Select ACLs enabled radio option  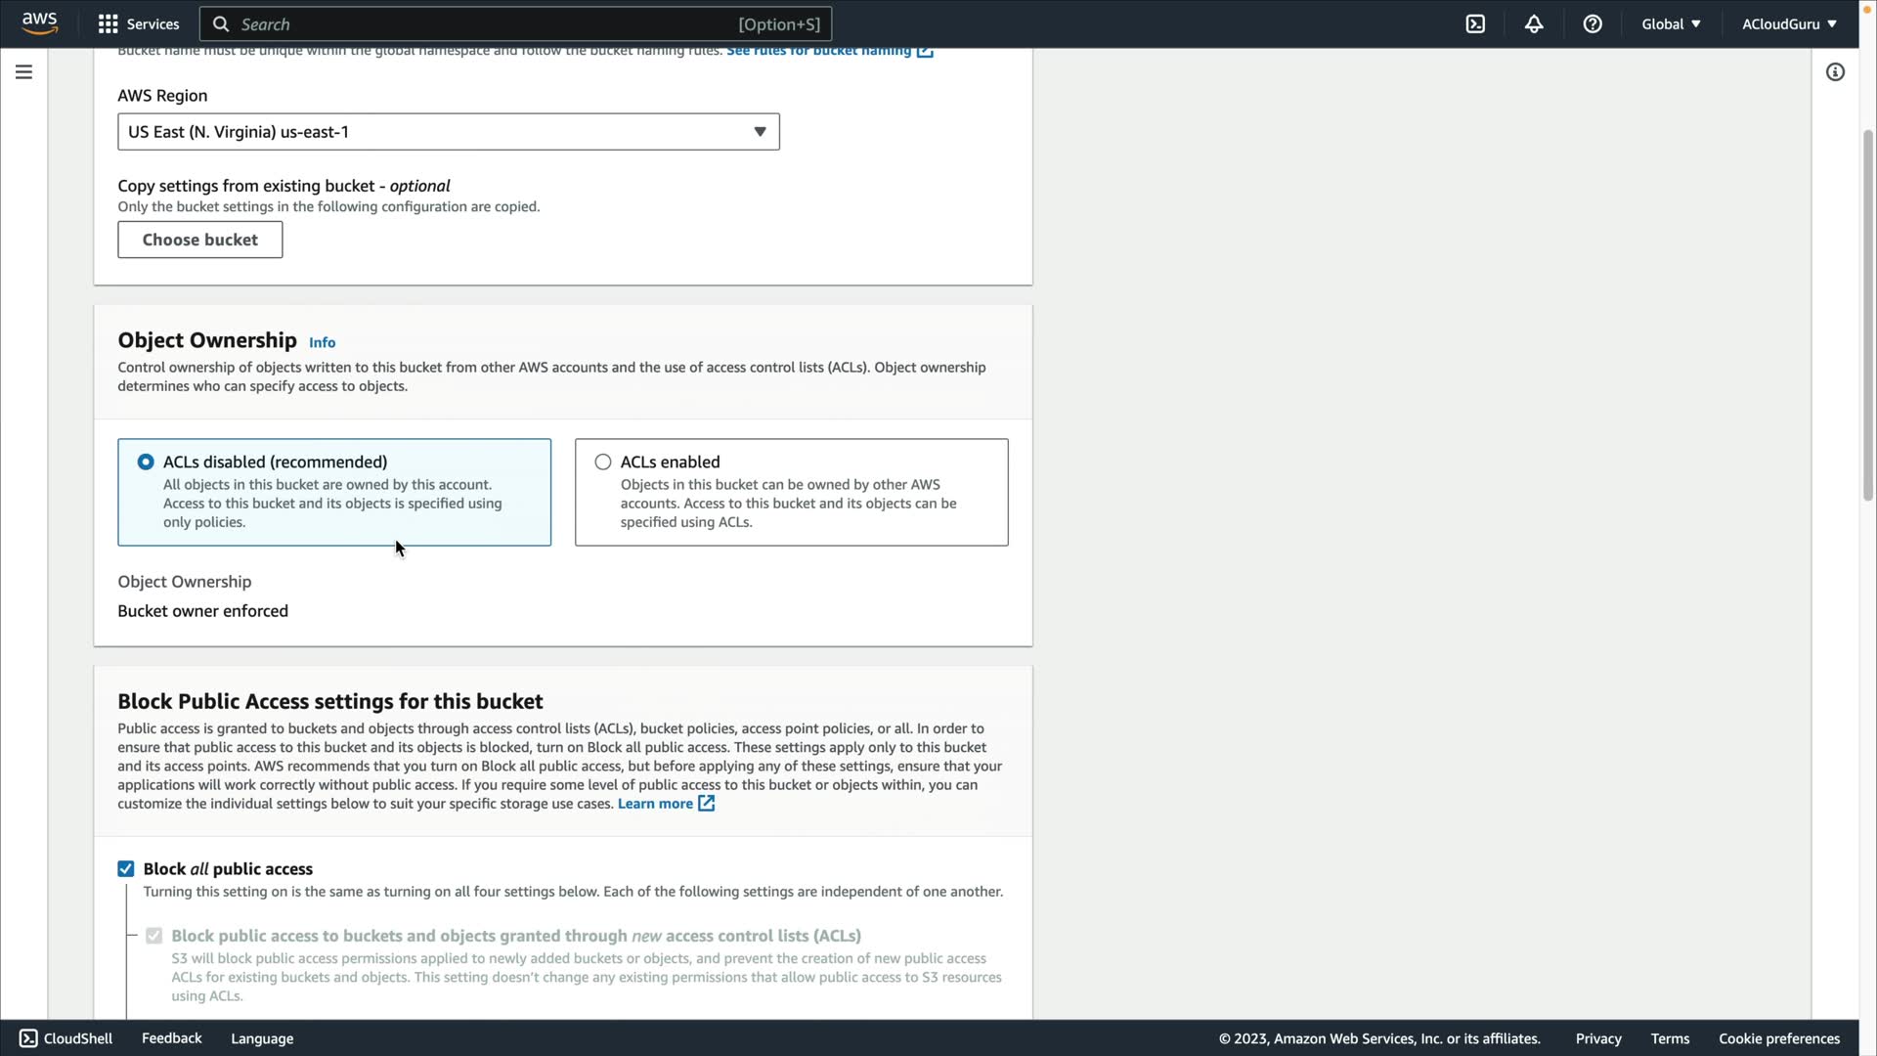(603, 462)
